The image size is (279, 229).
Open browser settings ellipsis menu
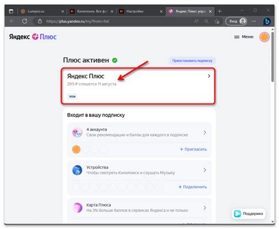point(254,21)
